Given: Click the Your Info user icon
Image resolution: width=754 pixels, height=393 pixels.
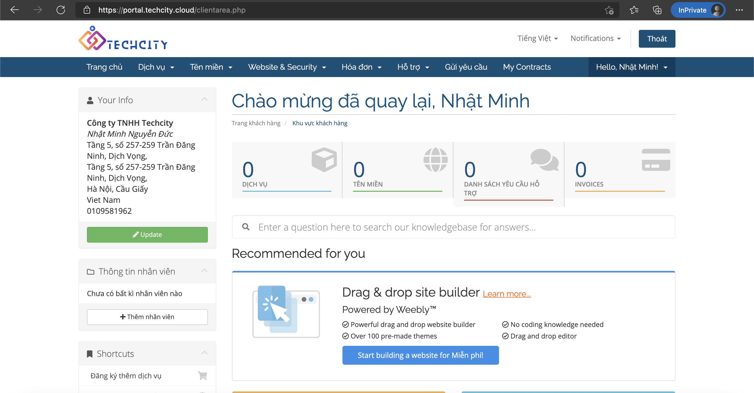Looking at the screenshot, I should coord(90,100).
